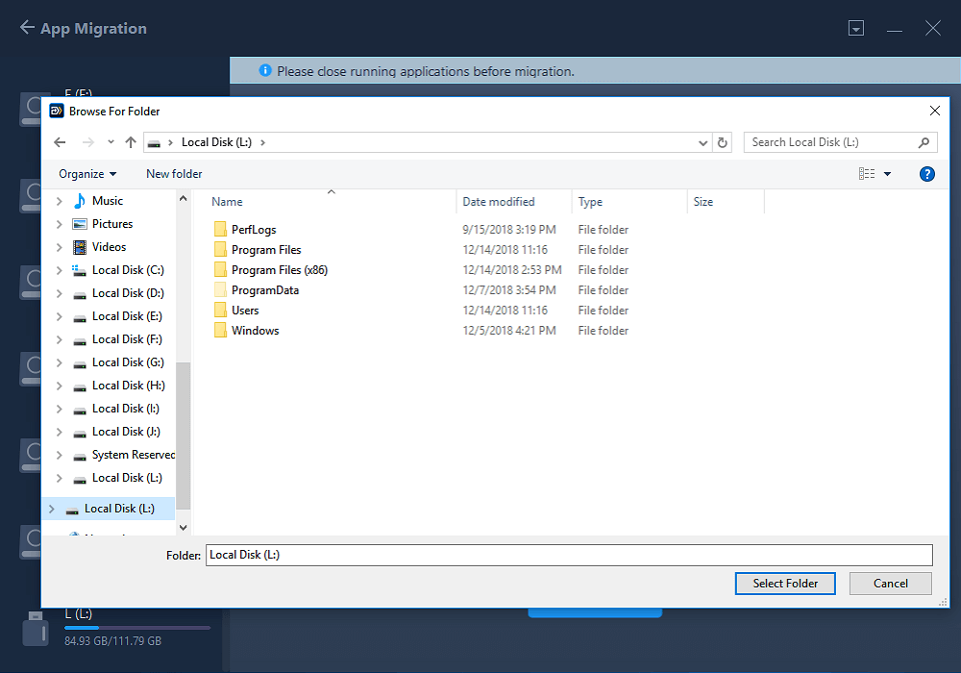Click the info icon in migration notice
Viewport: 961px width, 673px height.
pos(265,70)
